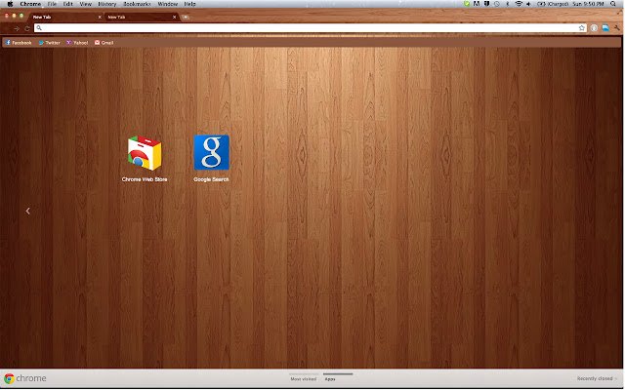Image resolution: width=625 pixels, height=390 pixels.
Task: Click the blue extension icon in toolbar
Action: [x=605, y=28]
